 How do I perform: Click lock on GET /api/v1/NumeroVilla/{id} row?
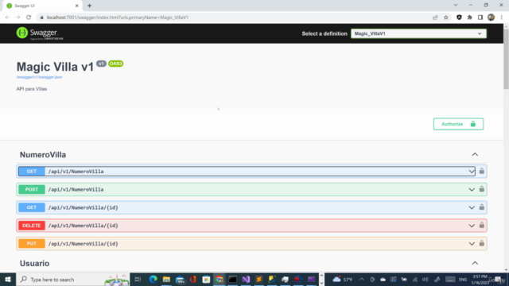482,207
